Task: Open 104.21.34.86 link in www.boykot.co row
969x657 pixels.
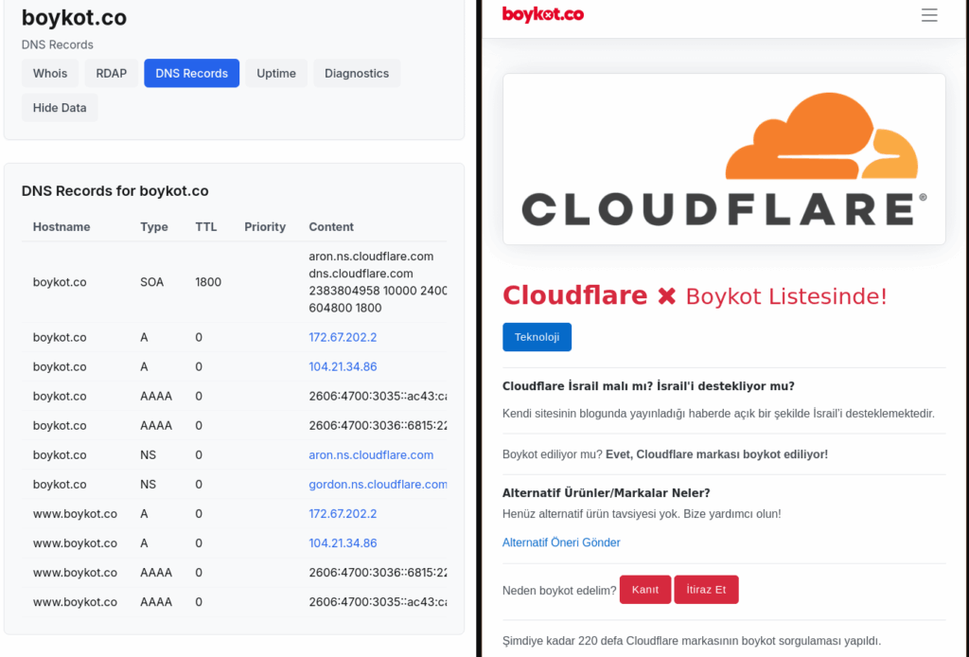Action: click(343, 543)
